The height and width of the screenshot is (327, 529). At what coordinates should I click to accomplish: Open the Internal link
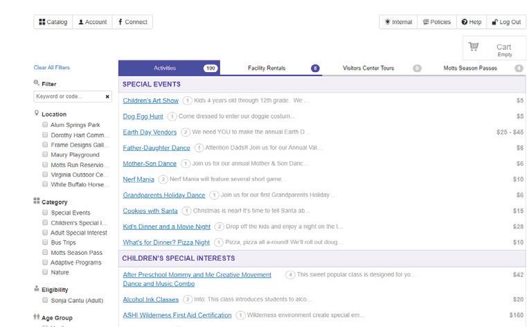point(398,22)
